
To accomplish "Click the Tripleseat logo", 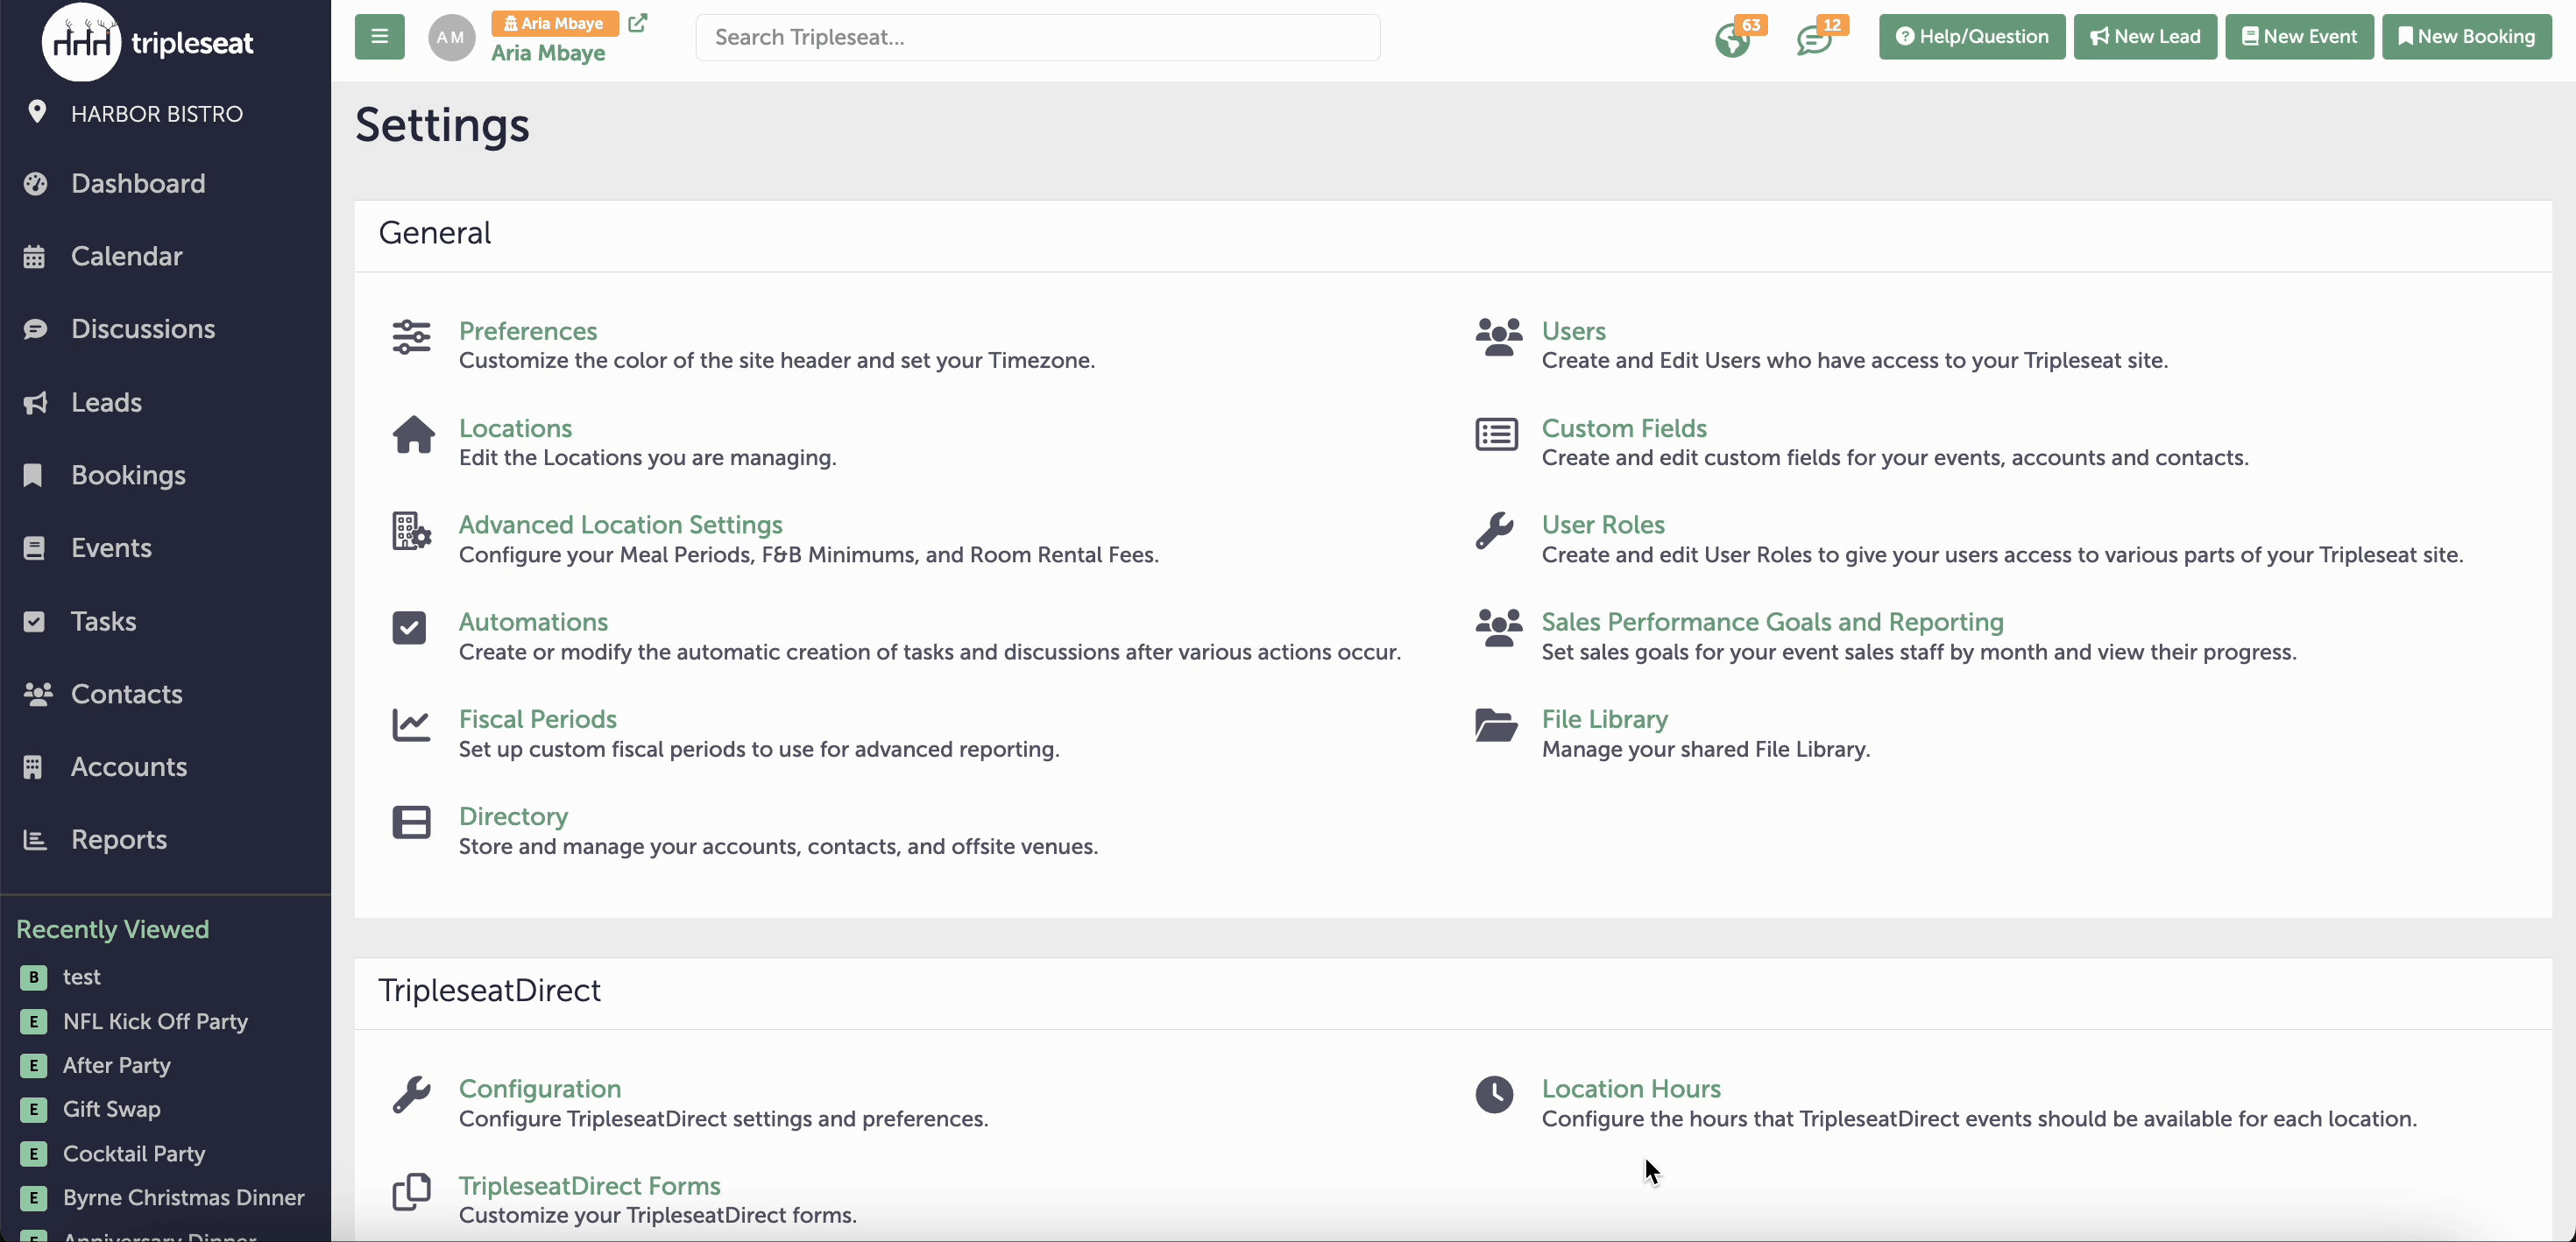I will click(148, 42).
